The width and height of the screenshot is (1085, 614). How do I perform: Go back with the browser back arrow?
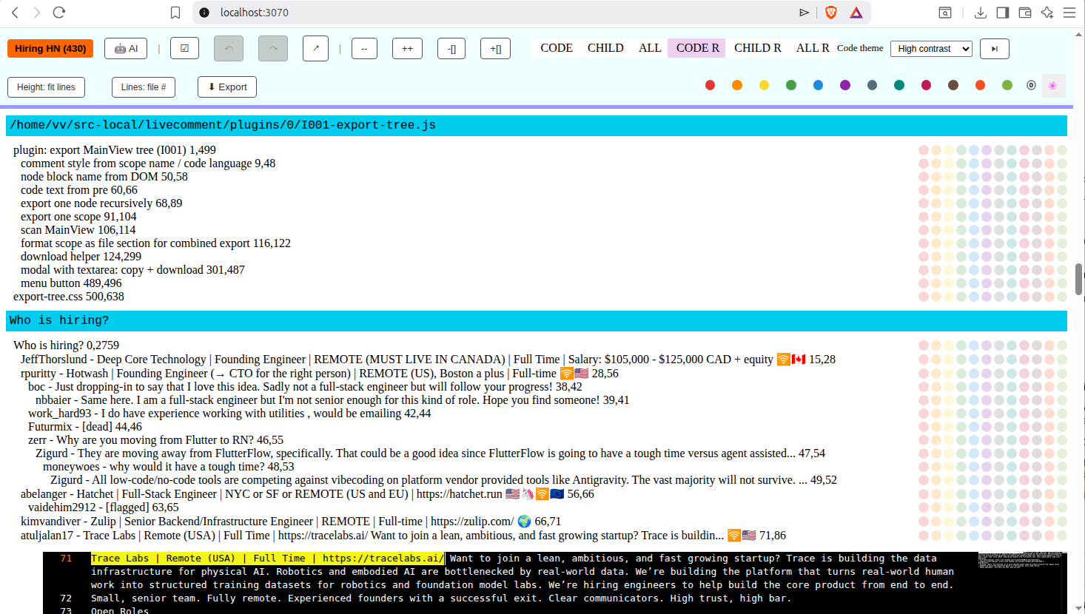(16, 13)
